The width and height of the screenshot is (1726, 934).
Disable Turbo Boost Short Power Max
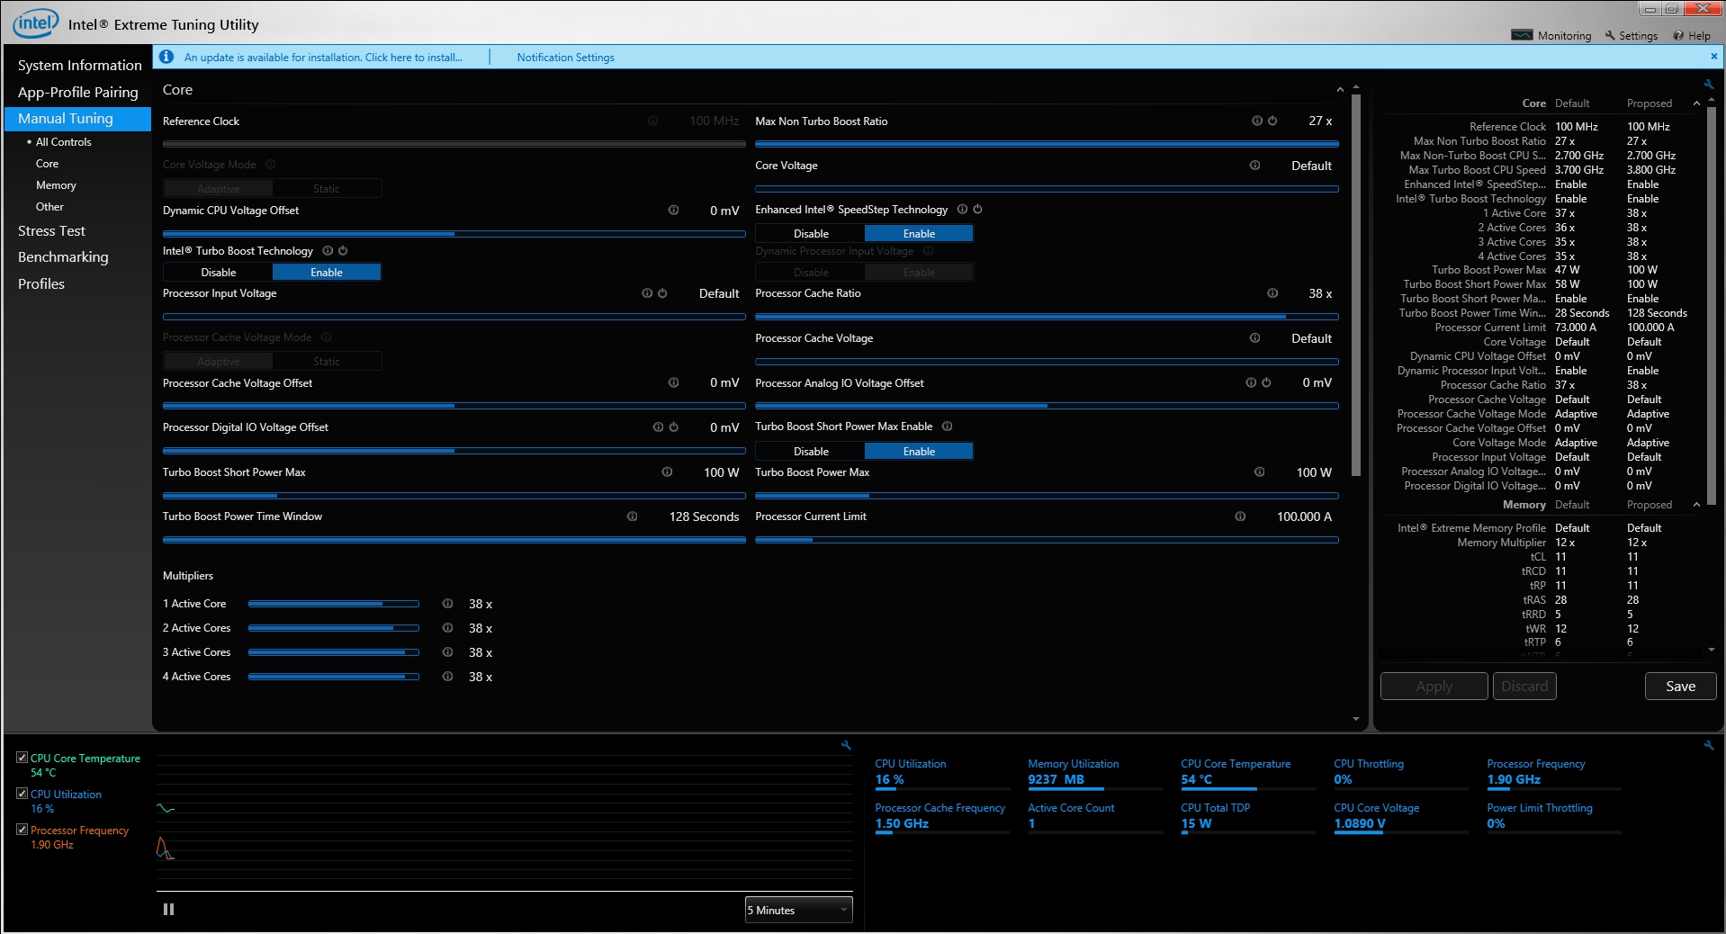811,451
